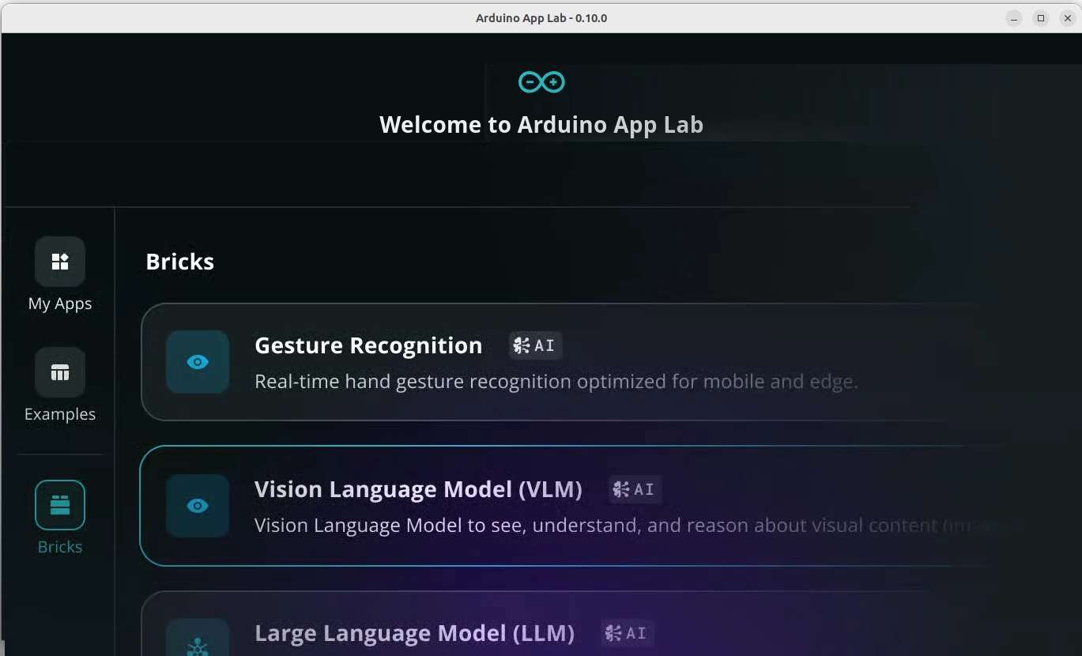Close the Arduino App Lab window
Image resolution: width=1082 pixels, height=656 pixels.
tap(1067, 18)
